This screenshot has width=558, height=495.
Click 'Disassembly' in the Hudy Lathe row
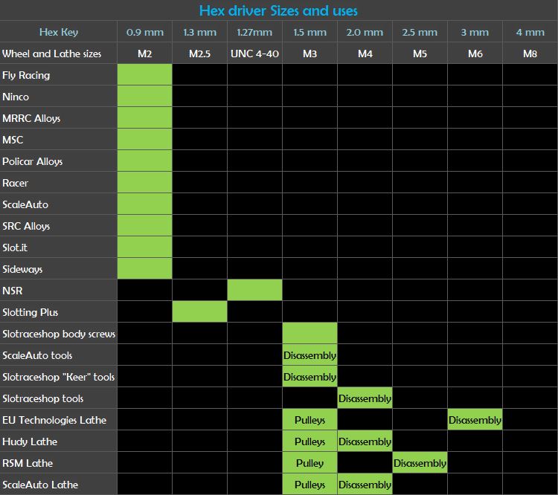point(365,441)
